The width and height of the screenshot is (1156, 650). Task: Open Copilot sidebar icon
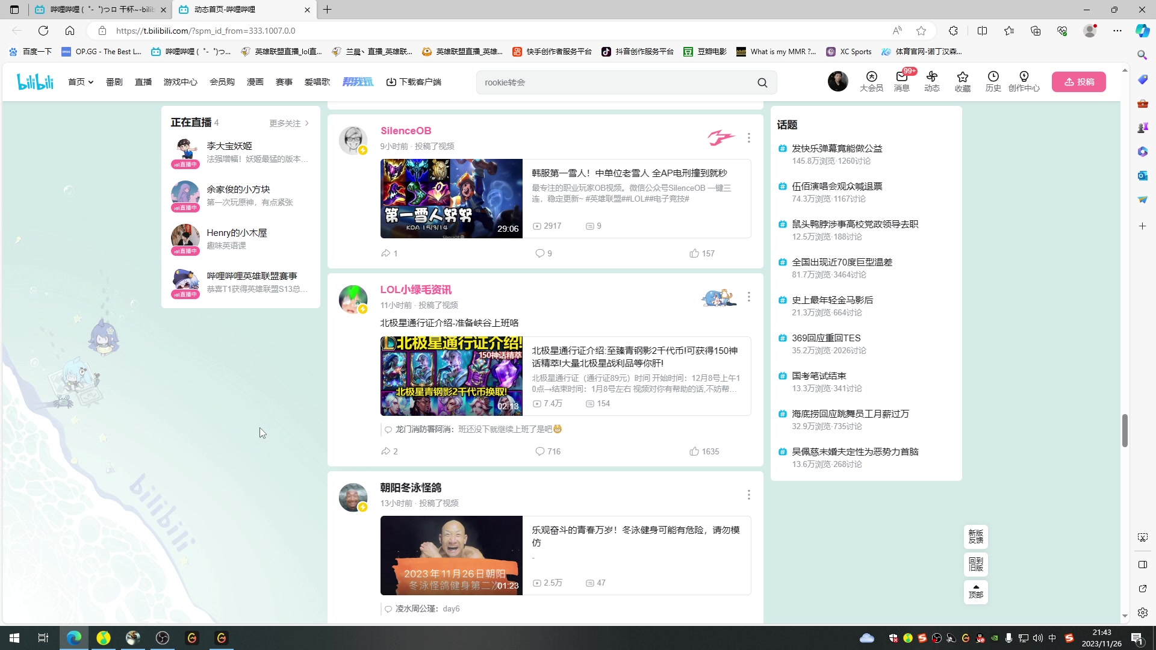[x=1142, y=31]
